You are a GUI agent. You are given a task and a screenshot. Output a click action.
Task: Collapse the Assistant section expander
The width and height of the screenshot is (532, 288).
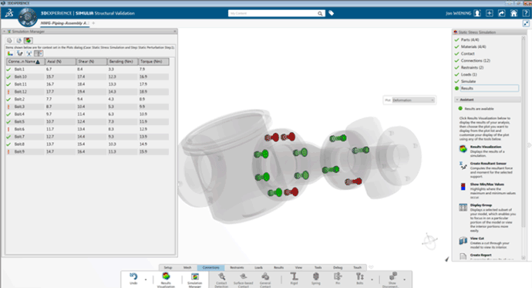457,100
